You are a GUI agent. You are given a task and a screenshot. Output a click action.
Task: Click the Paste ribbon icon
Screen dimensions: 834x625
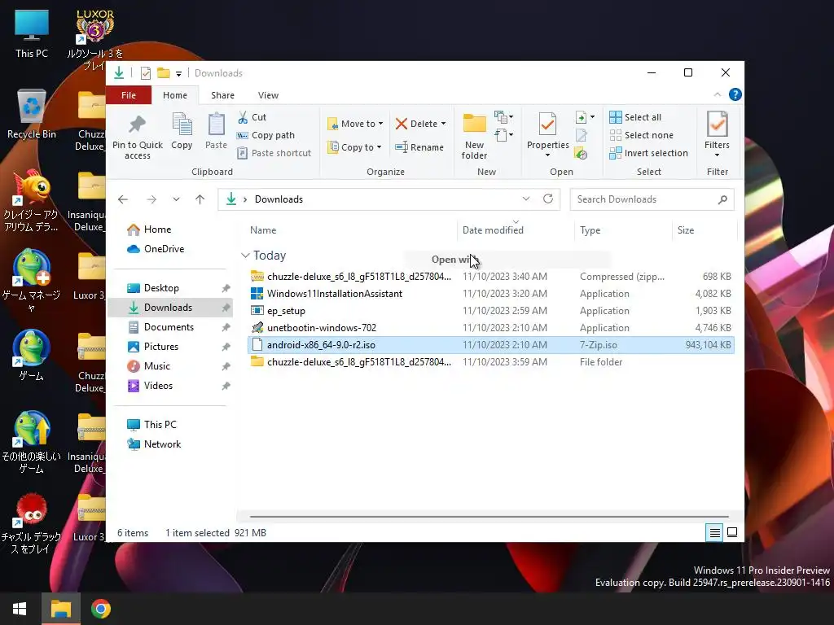216,125
